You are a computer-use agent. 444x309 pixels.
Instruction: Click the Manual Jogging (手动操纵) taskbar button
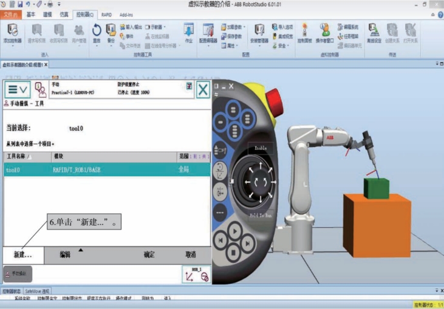coord(18,274)
